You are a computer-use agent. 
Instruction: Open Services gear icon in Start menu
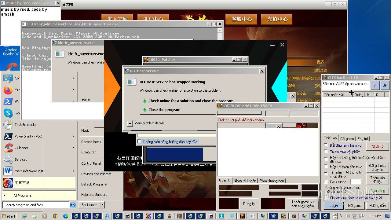click(x=8, y=159)
